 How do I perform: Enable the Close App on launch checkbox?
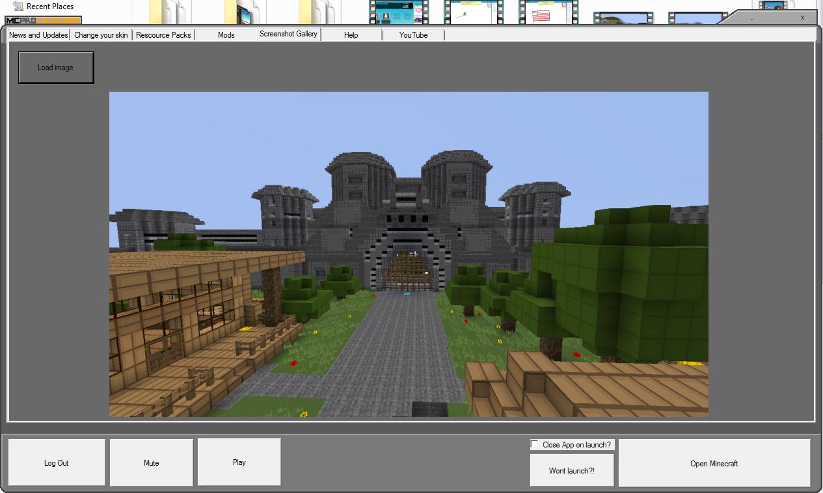click(535, 444)
